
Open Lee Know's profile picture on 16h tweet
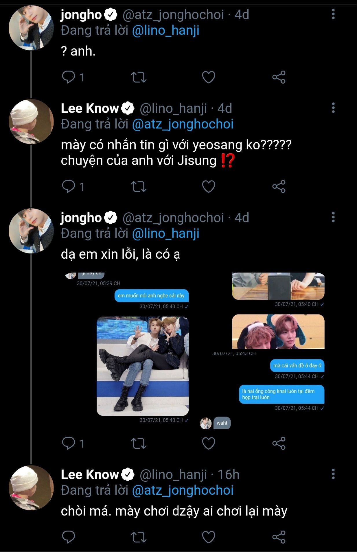[31, 488]
